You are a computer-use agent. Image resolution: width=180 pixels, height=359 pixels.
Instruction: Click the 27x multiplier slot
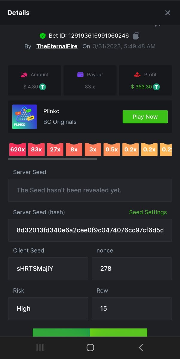click(55, 149)
